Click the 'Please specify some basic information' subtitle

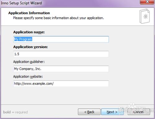click(59, 18)
